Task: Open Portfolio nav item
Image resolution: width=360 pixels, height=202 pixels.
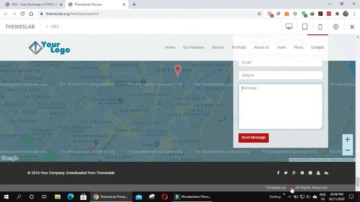Action: point(238,47)
